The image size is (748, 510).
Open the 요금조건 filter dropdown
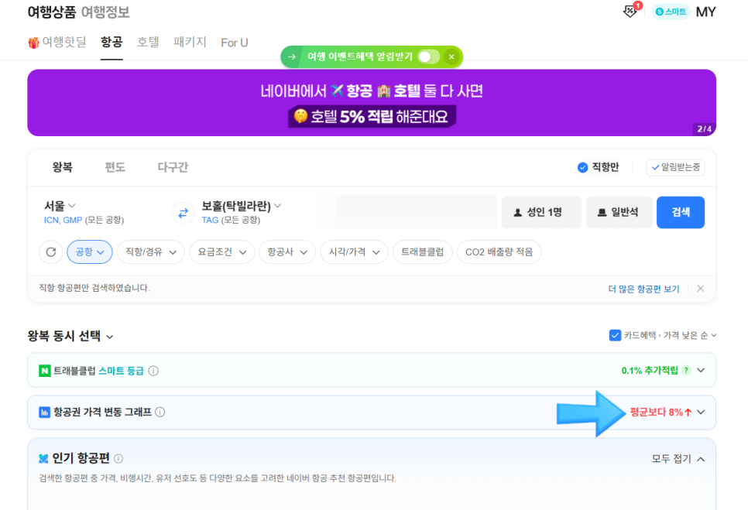[222, 252]
